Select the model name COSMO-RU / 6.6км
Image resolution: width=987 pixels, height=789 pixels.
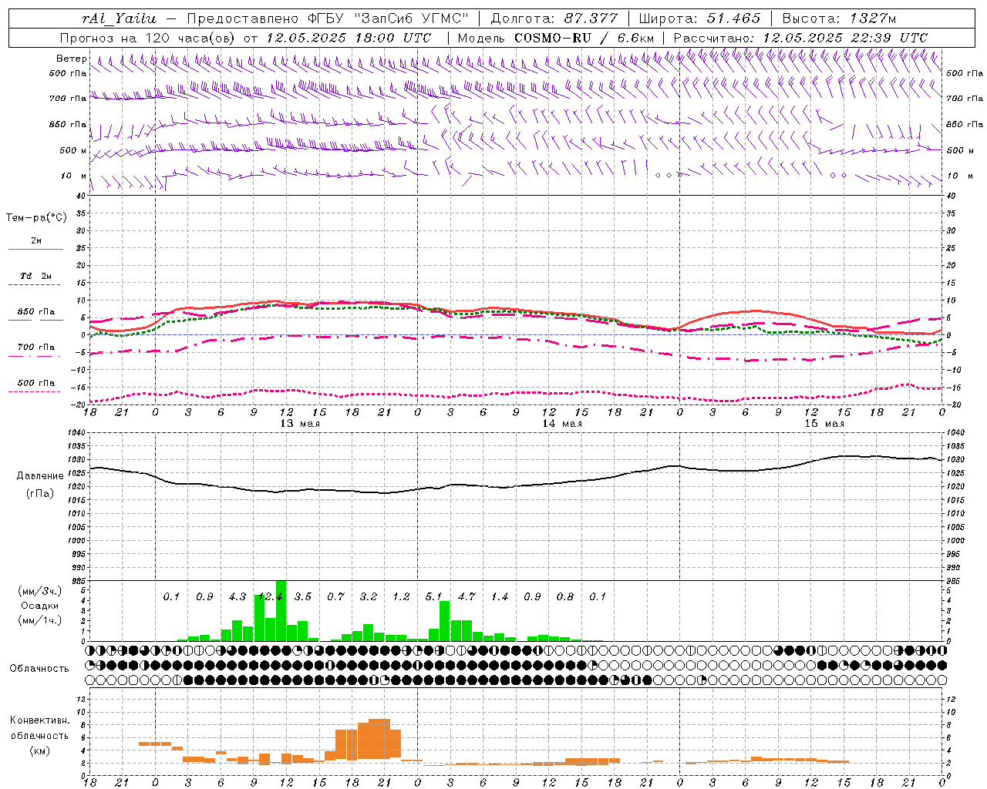click(584, 38)
